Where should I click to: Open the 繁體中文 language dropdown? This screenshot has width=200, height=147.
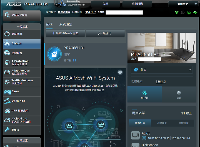tap(183, 4)
